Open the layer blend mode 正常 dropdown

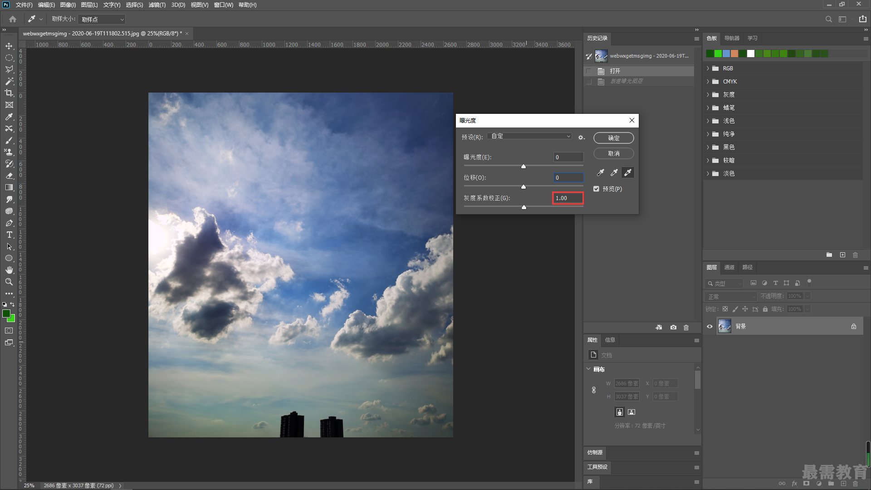[731, 296]
